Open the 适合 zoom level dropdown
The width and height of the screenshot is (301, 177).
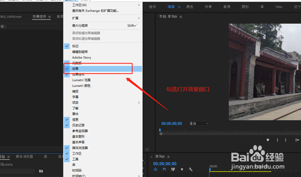click(x=198, y=124)
